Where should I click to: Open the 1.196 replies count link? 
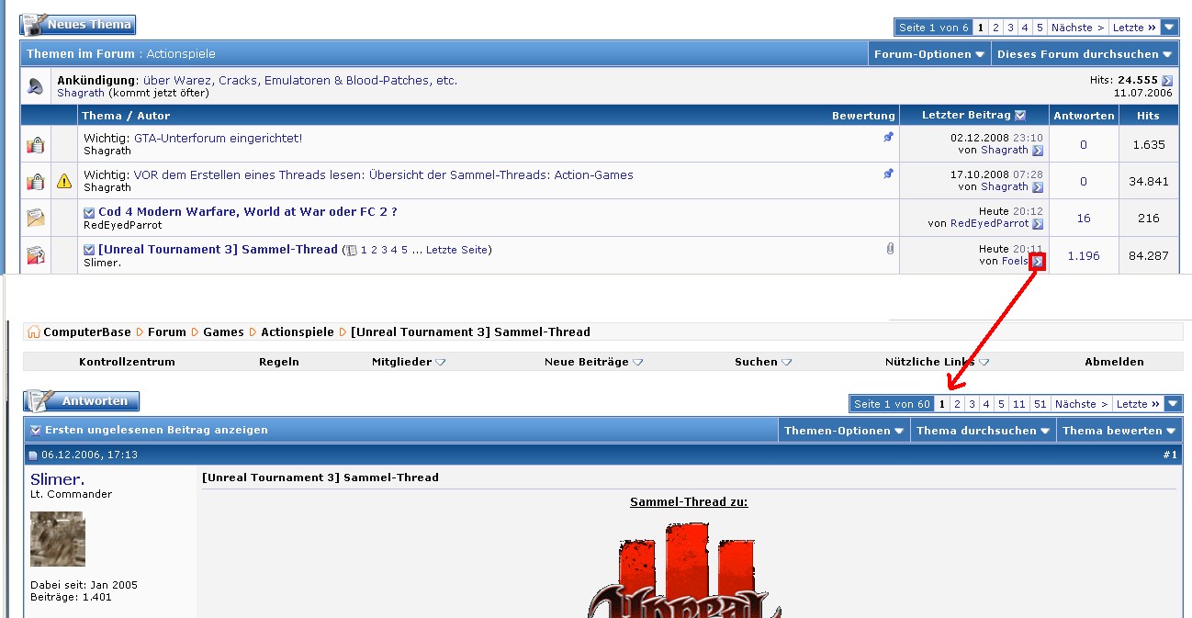pyautogui.click(x=1084, y=256)
